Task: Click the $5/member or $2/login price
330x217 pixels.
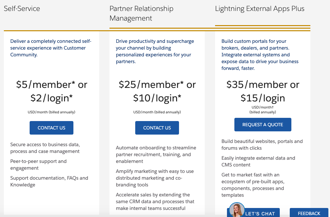Action: [52, 91]
